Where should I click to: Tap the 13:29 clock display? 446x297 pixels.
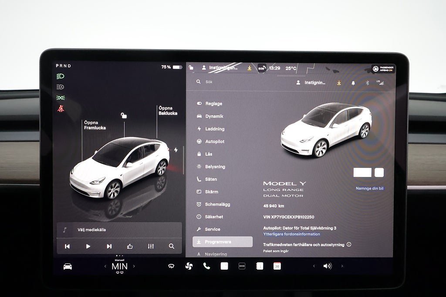pos(274,68)
